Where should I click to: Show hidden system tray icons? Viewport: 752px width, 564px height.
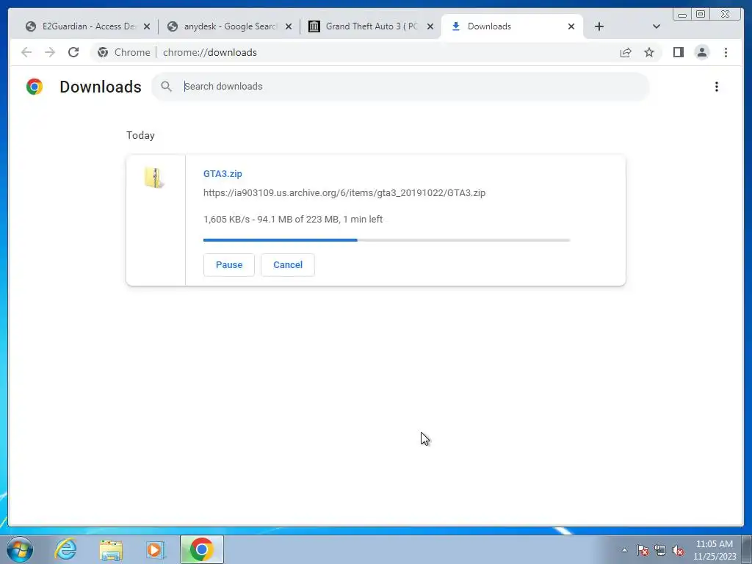[x=624, y=550]
